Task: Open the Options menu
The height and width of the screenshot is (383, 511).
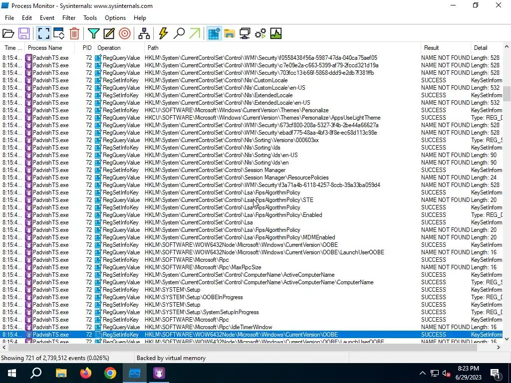Action: (115, 18)
